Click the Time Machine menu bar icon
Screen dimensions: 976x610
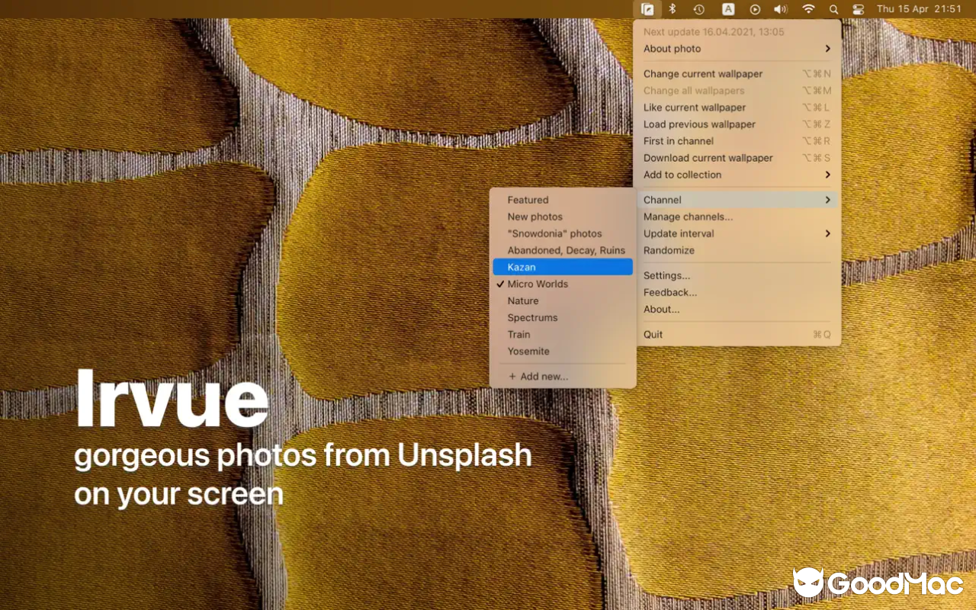[x=698, y=9]
